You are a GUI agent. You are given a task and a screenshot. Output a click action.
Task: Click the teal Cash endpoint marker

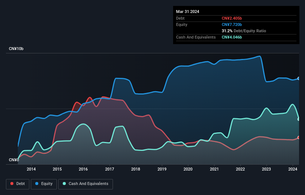pos(299,119)
